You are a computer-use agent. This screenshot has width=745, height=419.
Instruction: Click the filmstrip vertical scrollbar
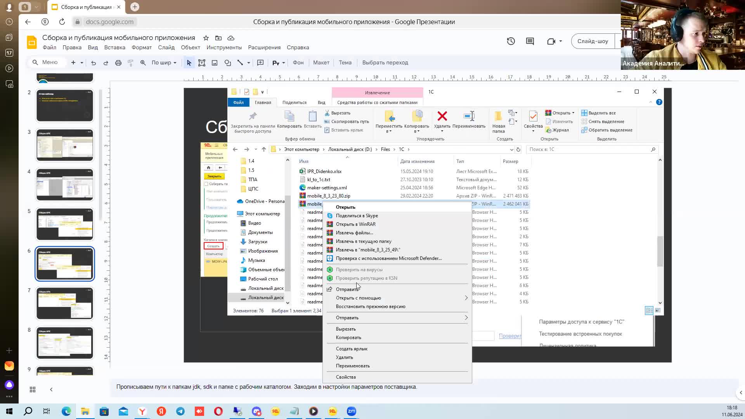(x=101, y=155)
